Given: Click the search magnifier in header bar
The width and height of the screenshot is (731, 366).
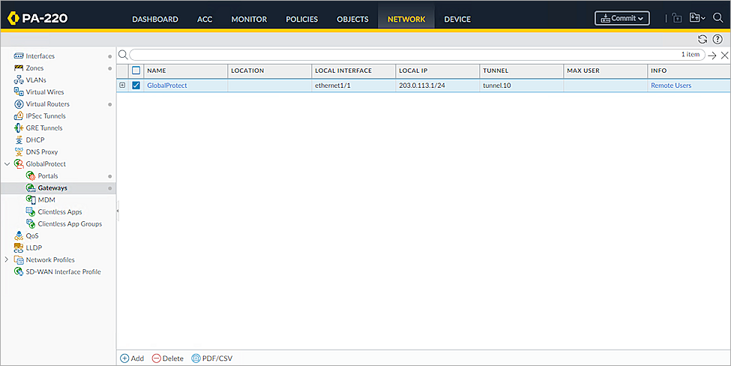Looking at the screenshot, I should click(x=718, y=18).
